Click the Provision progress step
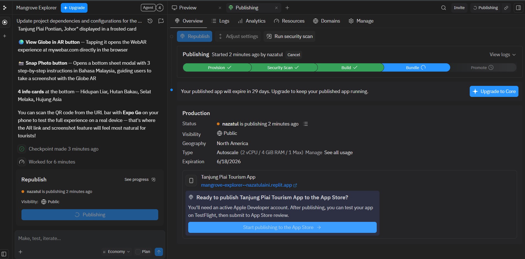The height and width of the screenshot is (259, 525). coord(217,67)
